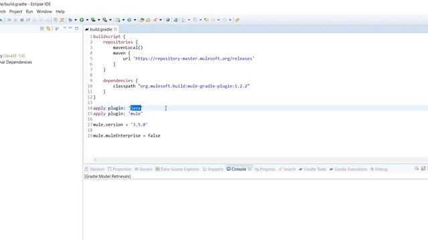Screen dimensions: 428x240
Task: Open the Project menu
Action: pyautogui.click(x=15, y=11)
